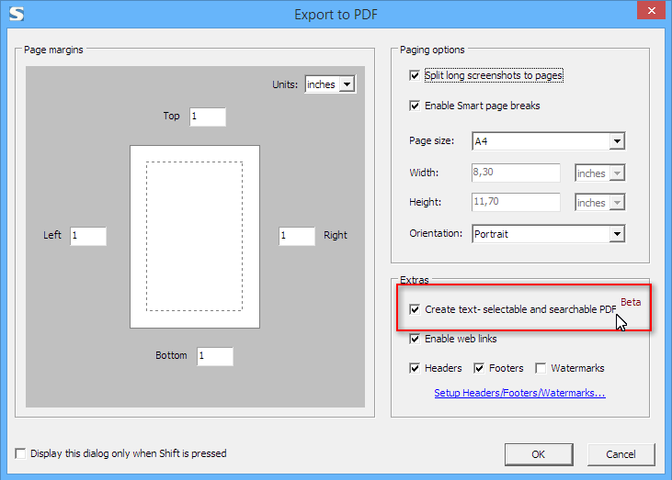672x480 pixels.
Task: Click the Left margin input field
Action: 88,236
